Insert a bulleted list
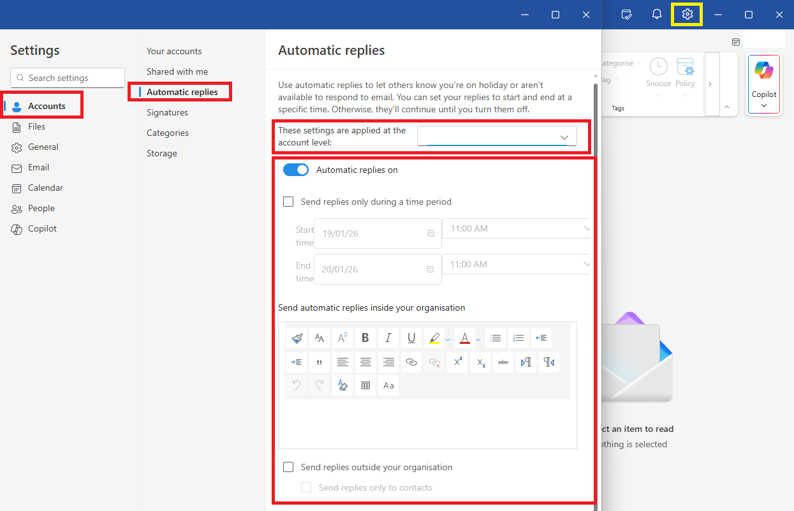Image resolution: width=794 pixels, height=511 pixels. tap(496, 338)
